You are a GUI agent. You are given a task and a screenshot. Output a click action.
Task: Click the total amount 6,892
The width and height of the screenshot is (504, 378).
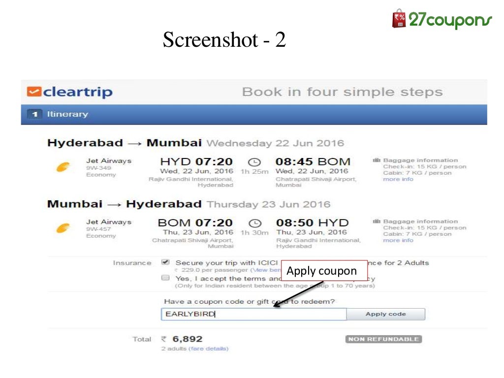pos(188,339)
